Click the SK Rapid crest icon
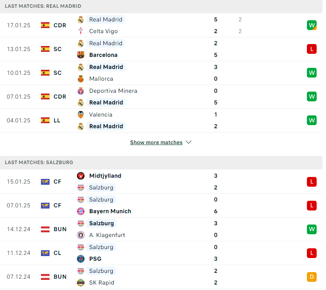The image size is (326, 290). pyautogui.click(x=81, y=283)
